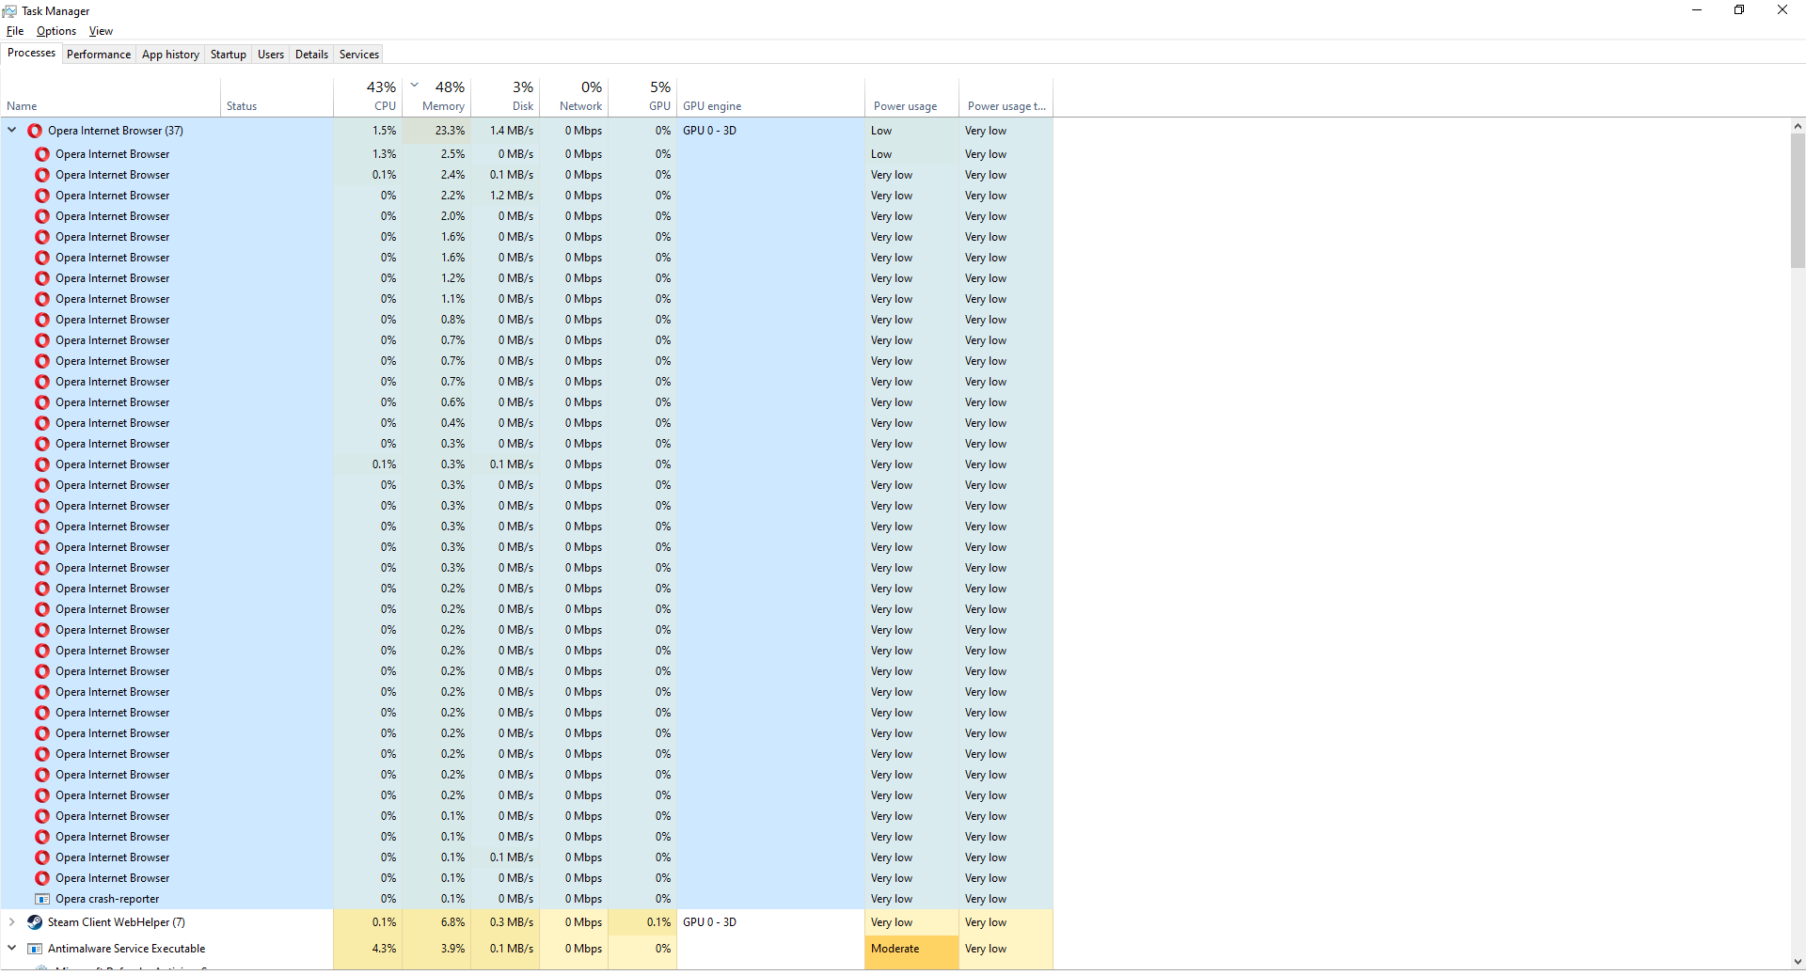The width and height of the screenshot is (1806, 975).
Task: Click the Steam Client WebHelper icon
Action: click(x=35, y=922)
